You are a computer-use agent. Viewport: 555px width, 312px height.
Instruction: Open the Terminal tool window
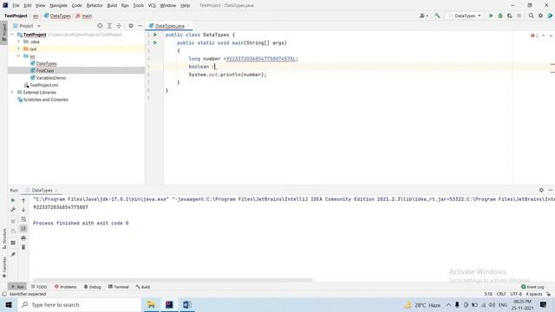(x=119, y=287)
